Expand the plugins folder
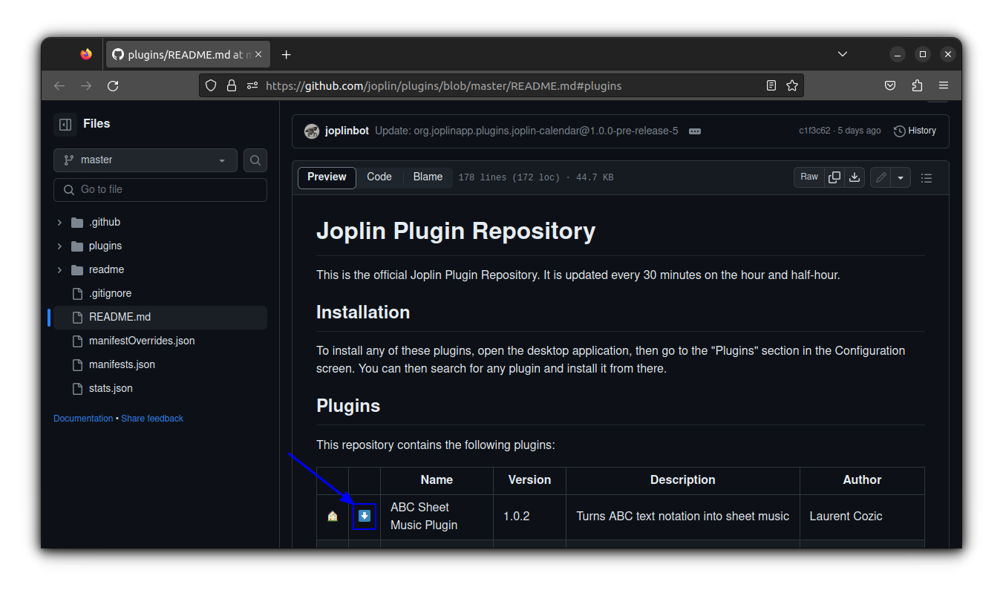 coord(59,246)
